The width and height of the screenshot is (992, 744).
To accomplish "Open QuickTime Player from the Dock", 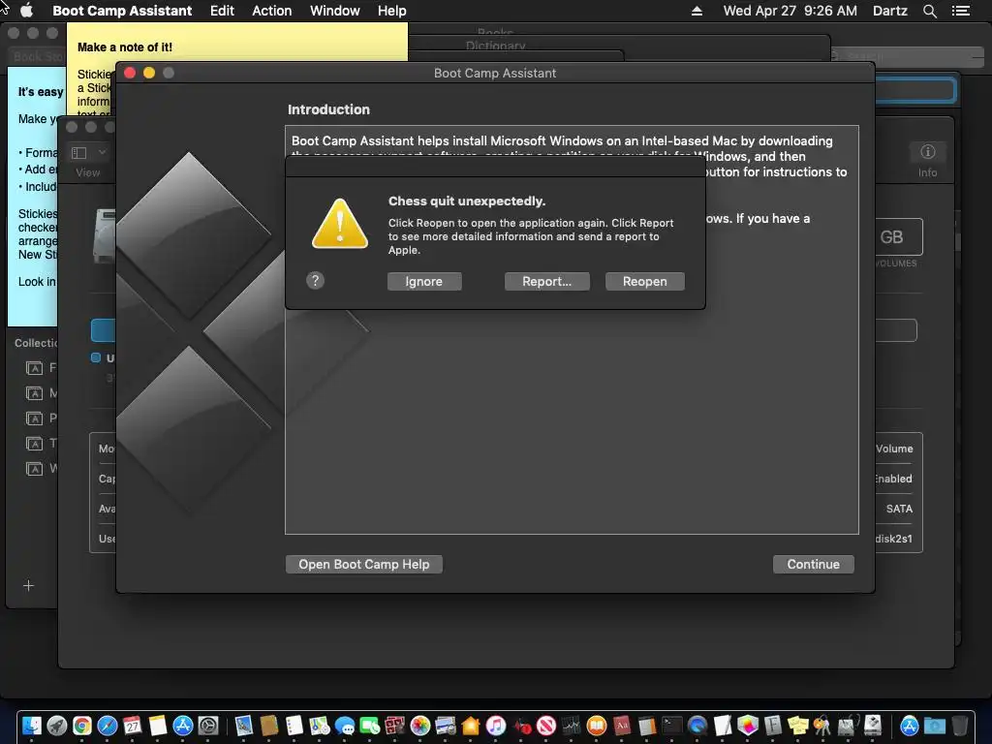I will coord(697,725).
